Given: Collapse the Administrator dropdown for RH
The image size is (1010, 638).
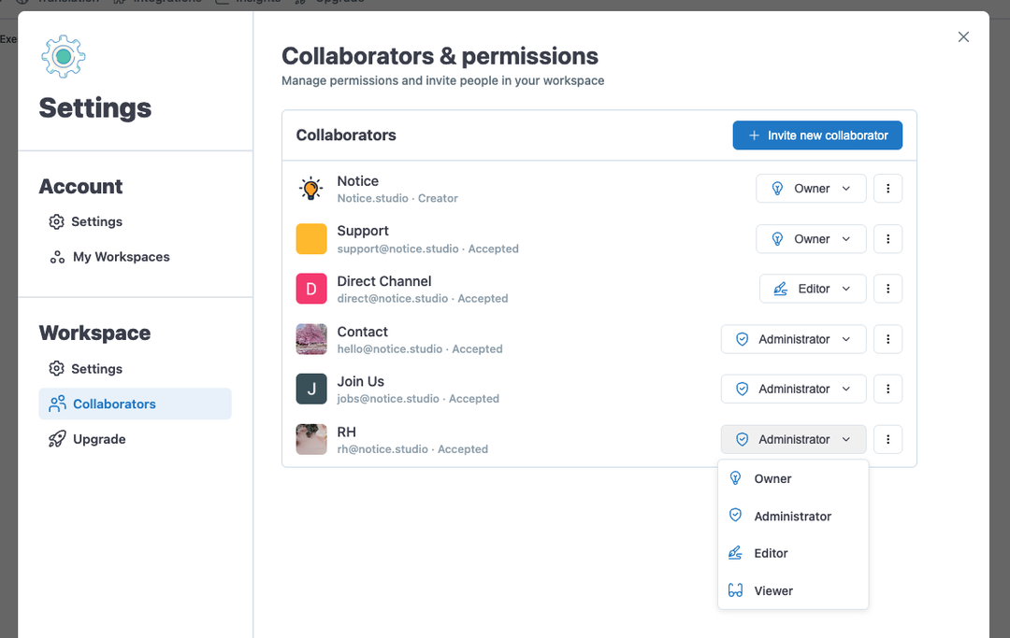Looking at the screenshot, I should pyautogui.click(x=794, y=439).
